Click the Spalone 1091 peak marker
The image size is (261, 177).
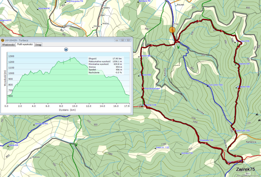click(x=236, y=64)
